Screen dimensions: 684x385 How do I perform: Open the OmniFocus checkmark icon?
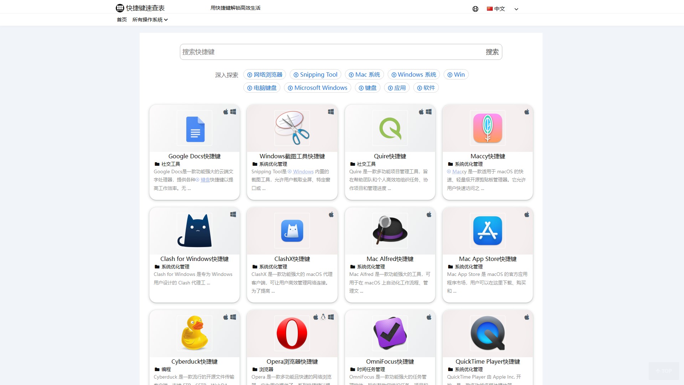[390, 333]
